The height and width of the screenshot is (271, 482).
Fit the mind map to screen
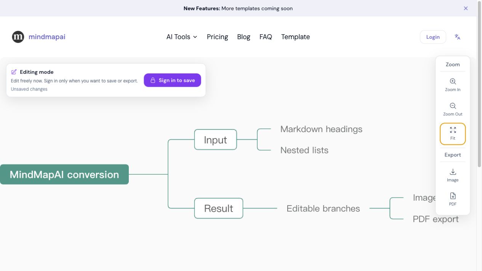[x=453, y=134]
